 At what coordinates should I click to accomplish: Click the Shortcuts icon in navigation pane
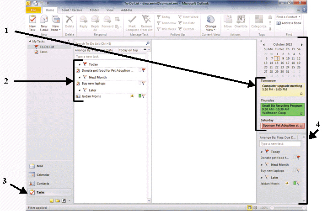click(64, 200)
